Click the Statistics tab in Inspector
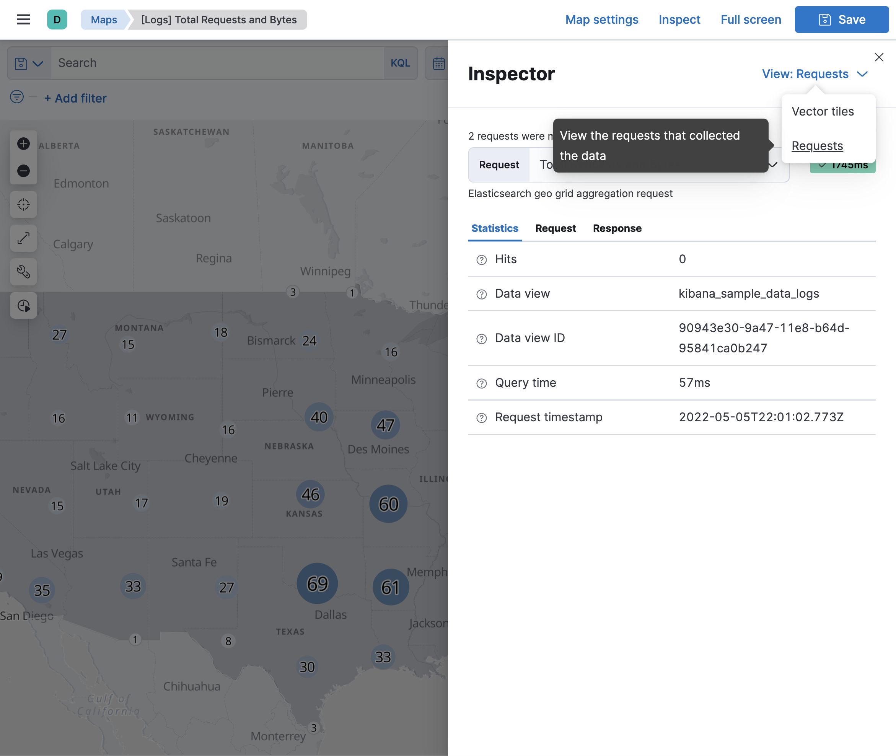 [x=495, y=228]
